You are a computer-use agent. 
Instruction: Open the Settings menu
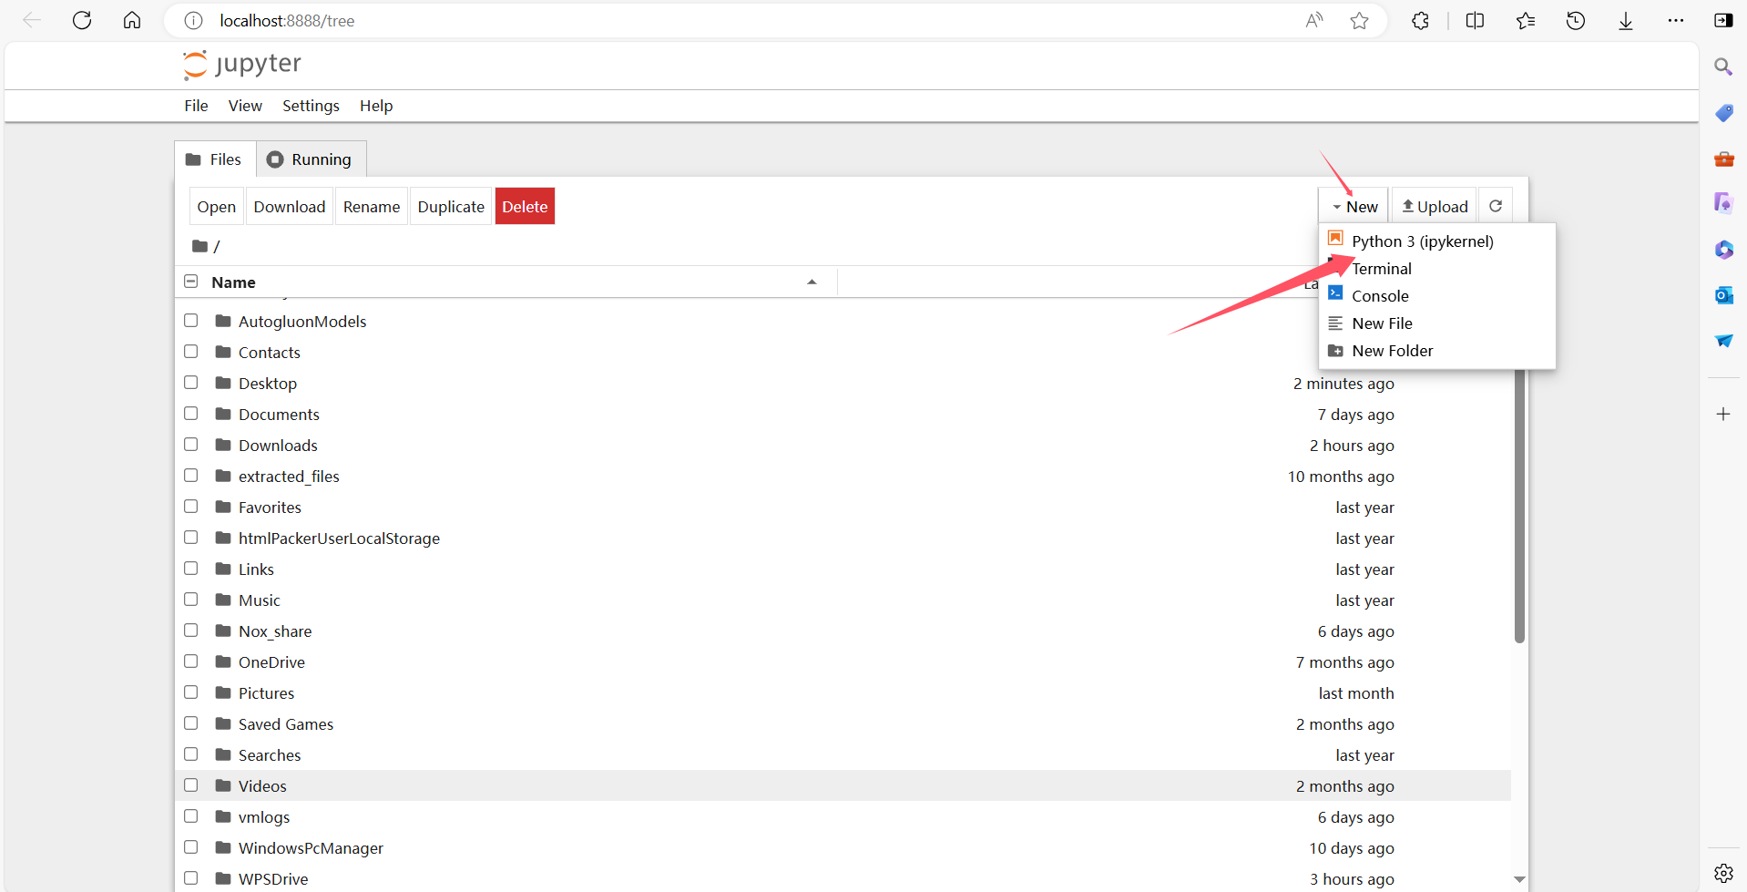(311, 106)
